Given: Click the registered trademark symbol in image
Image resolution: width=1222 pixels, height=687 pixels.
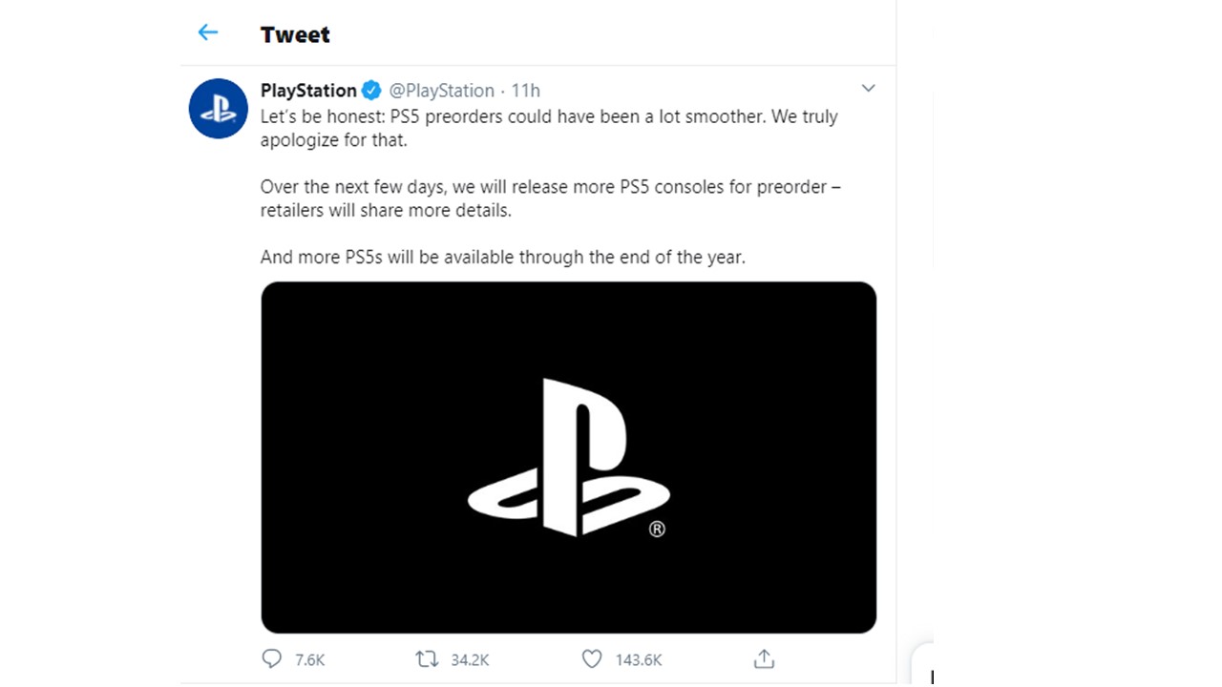Looking at the screenshot, I should click(x=657, y=529).
